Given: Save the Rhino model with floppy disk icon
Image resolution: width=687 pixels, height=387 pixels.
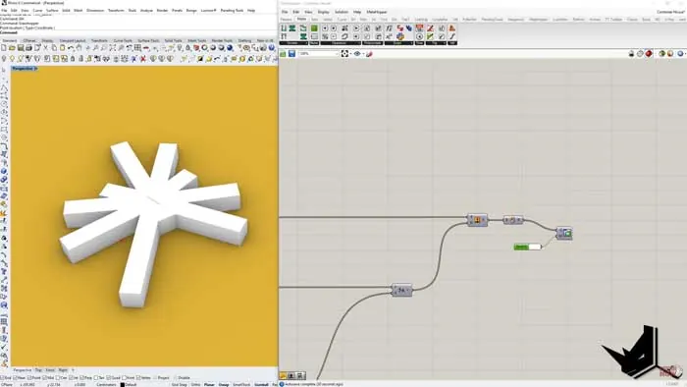Looking at the screenshot, I should point(21,47).
